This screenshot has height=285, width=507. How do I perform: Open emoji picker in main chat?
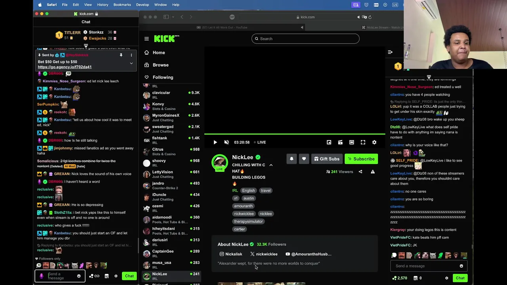click(x=461, y=266)
